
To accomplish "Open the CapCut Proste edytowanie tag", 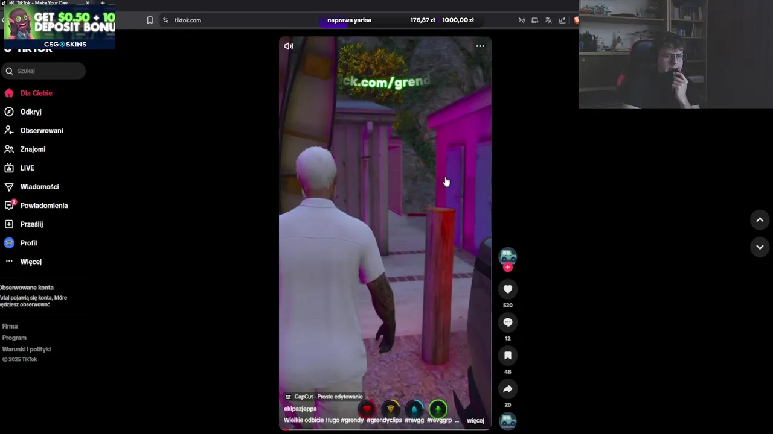I will point(324,397).
